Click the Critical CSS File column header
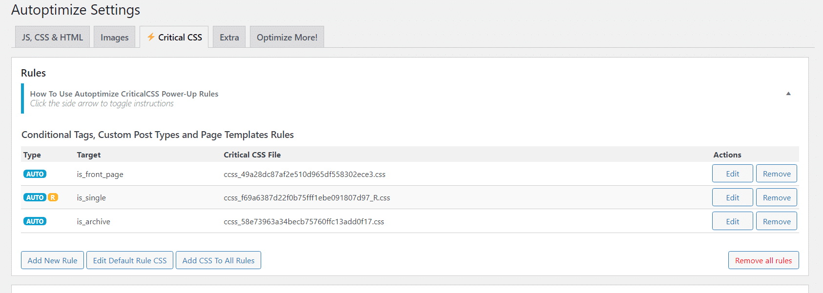The width and height of the screenshot is (823, 293). (252, 155)
